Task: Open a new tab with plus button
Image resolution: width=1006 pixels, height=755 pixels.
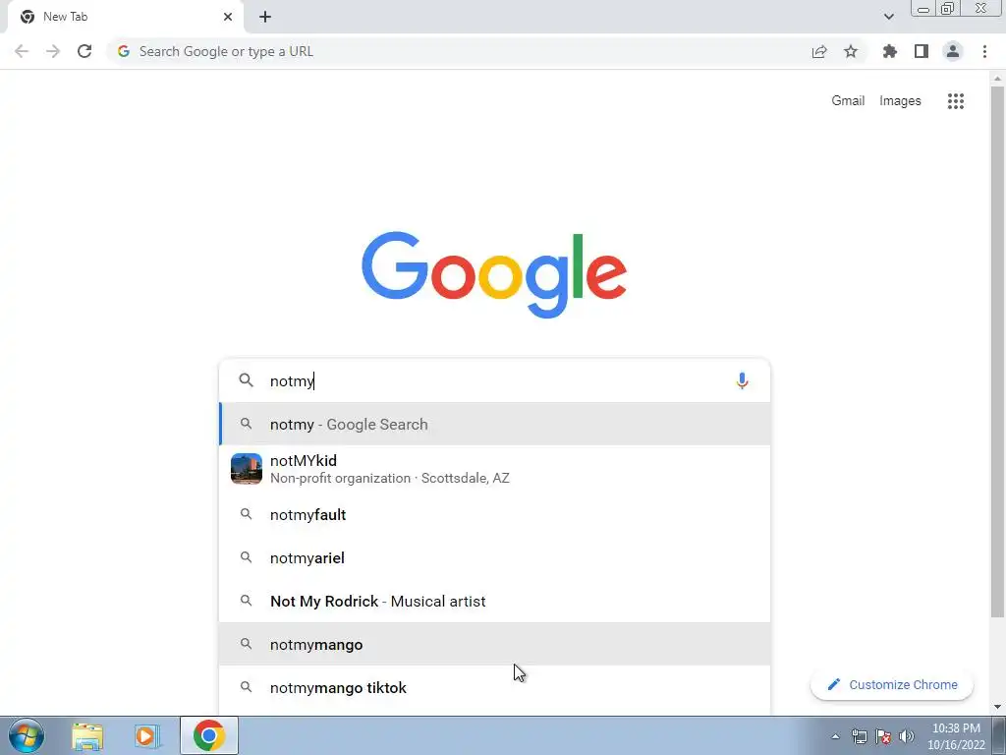Action: [265, 17]
